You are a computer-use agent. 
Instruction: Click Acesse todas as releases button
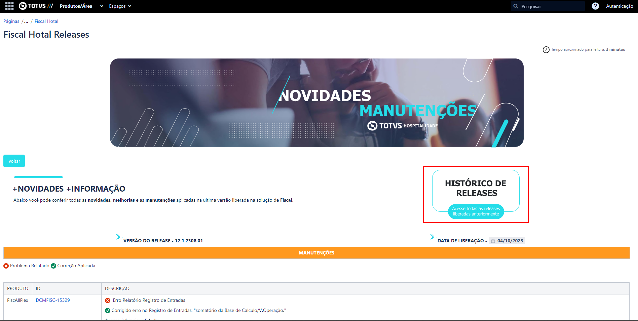(x=476, y=211)
